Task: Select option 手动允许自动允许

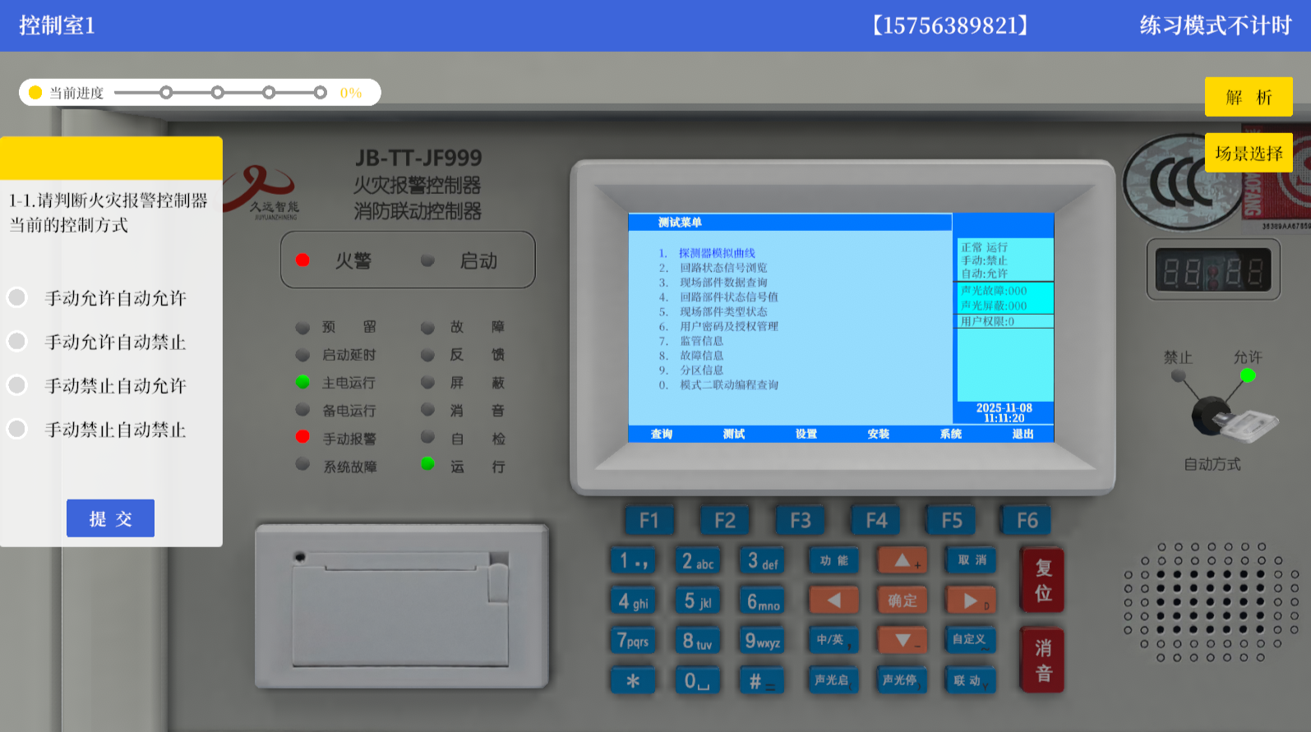Action: [18, 297]
